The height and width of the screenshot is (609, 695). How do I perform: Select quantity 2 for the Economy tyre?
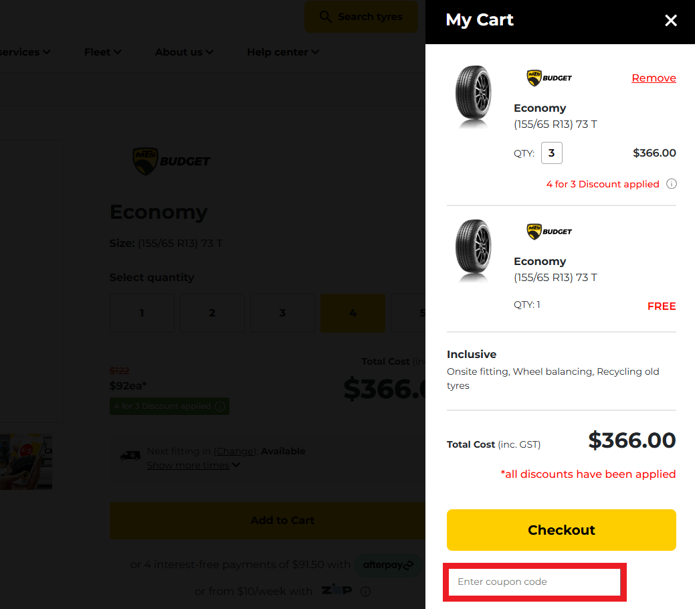pos(212,313)
